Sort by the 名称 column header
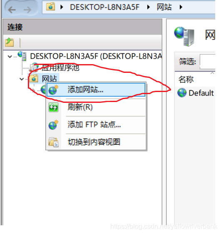 pos(186,79)
